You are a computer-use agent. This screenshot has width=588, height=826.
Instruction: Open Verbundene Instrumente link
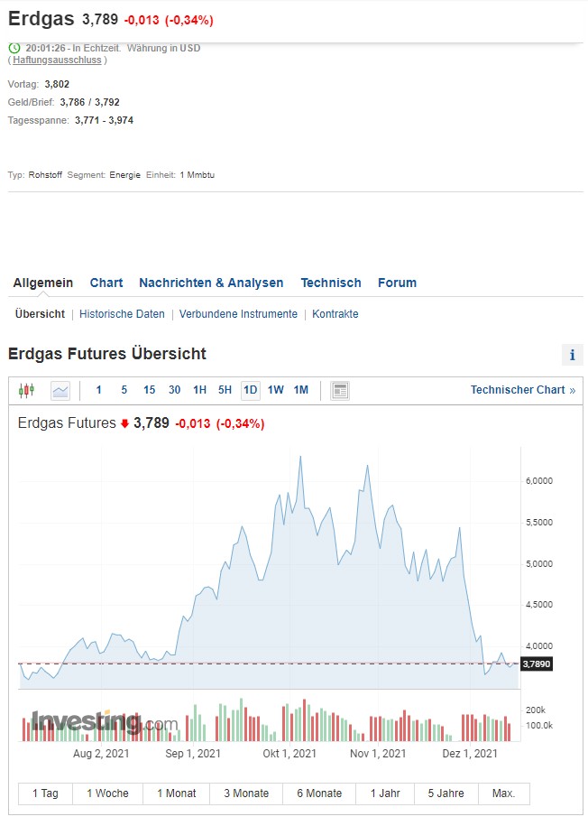coord(238,314)
